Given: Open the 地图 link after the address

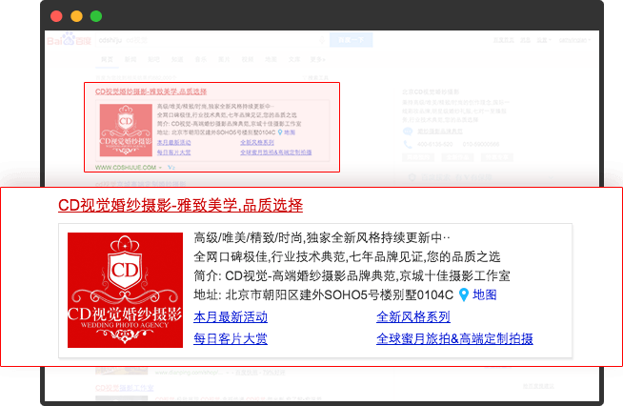Looking at the screenshot, I should click(484, 294).
